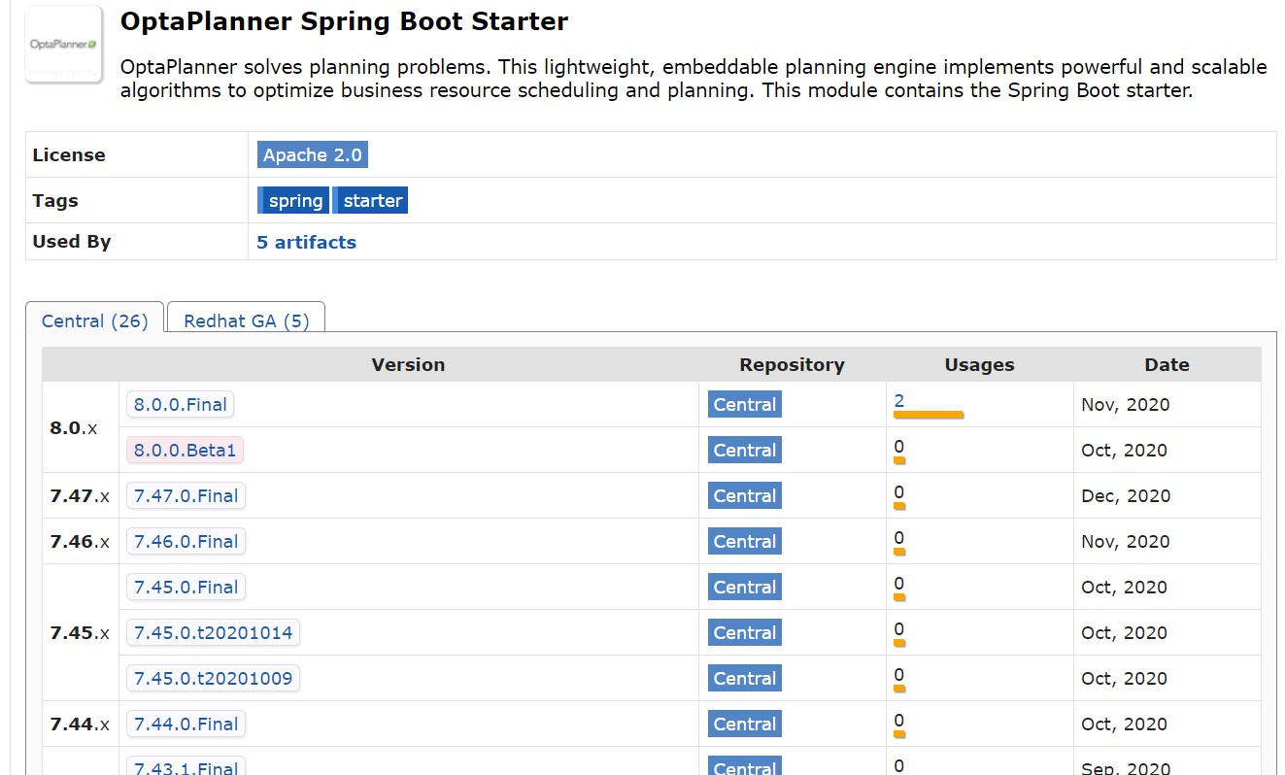Click the Dec, 2020 date cell

(x=1126, y=495)
